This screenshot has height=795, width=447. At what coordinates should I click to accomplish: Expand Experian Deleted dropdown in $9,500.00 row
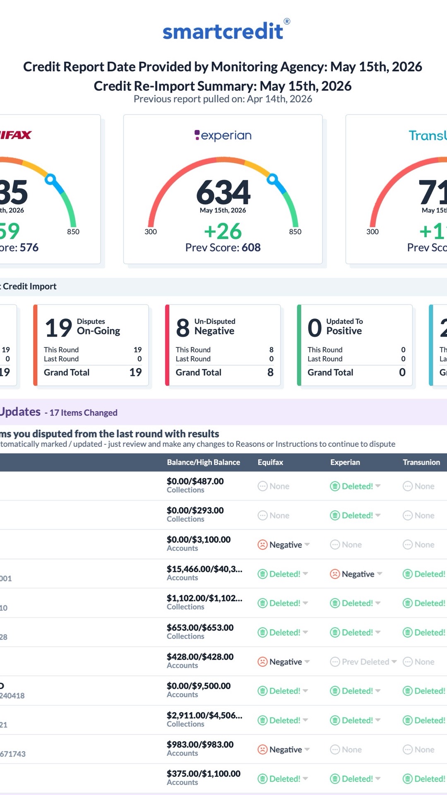378,691
